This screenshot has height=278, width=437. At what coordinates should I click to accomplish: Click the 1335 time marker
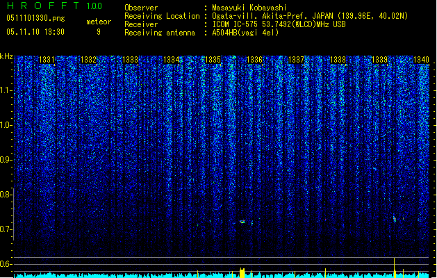(x=213, y=60)
